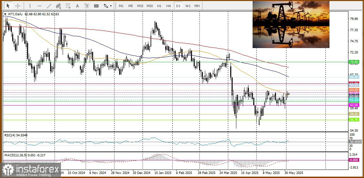This screenshot has width=364, height=178.
Task: Click the magenta 60.00 price tag
Action: 354,105
